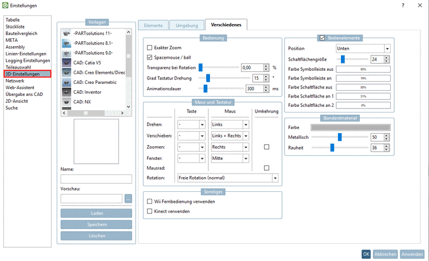Click the Abbrechen button
The height and width of the screenshot is (261, 429).
pos(385,254)
